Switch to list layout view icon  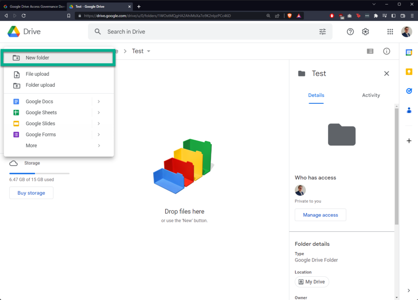pyautogui.click(x=370, y=51)
